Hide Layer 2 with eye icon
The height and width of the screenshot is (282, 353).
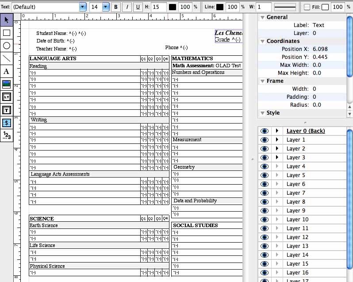coord(264,149)
